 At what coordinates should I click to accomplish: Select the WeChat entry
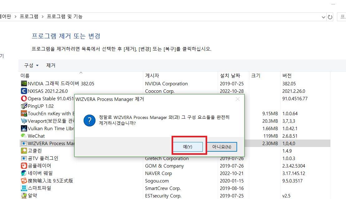[x=36, y=136]
